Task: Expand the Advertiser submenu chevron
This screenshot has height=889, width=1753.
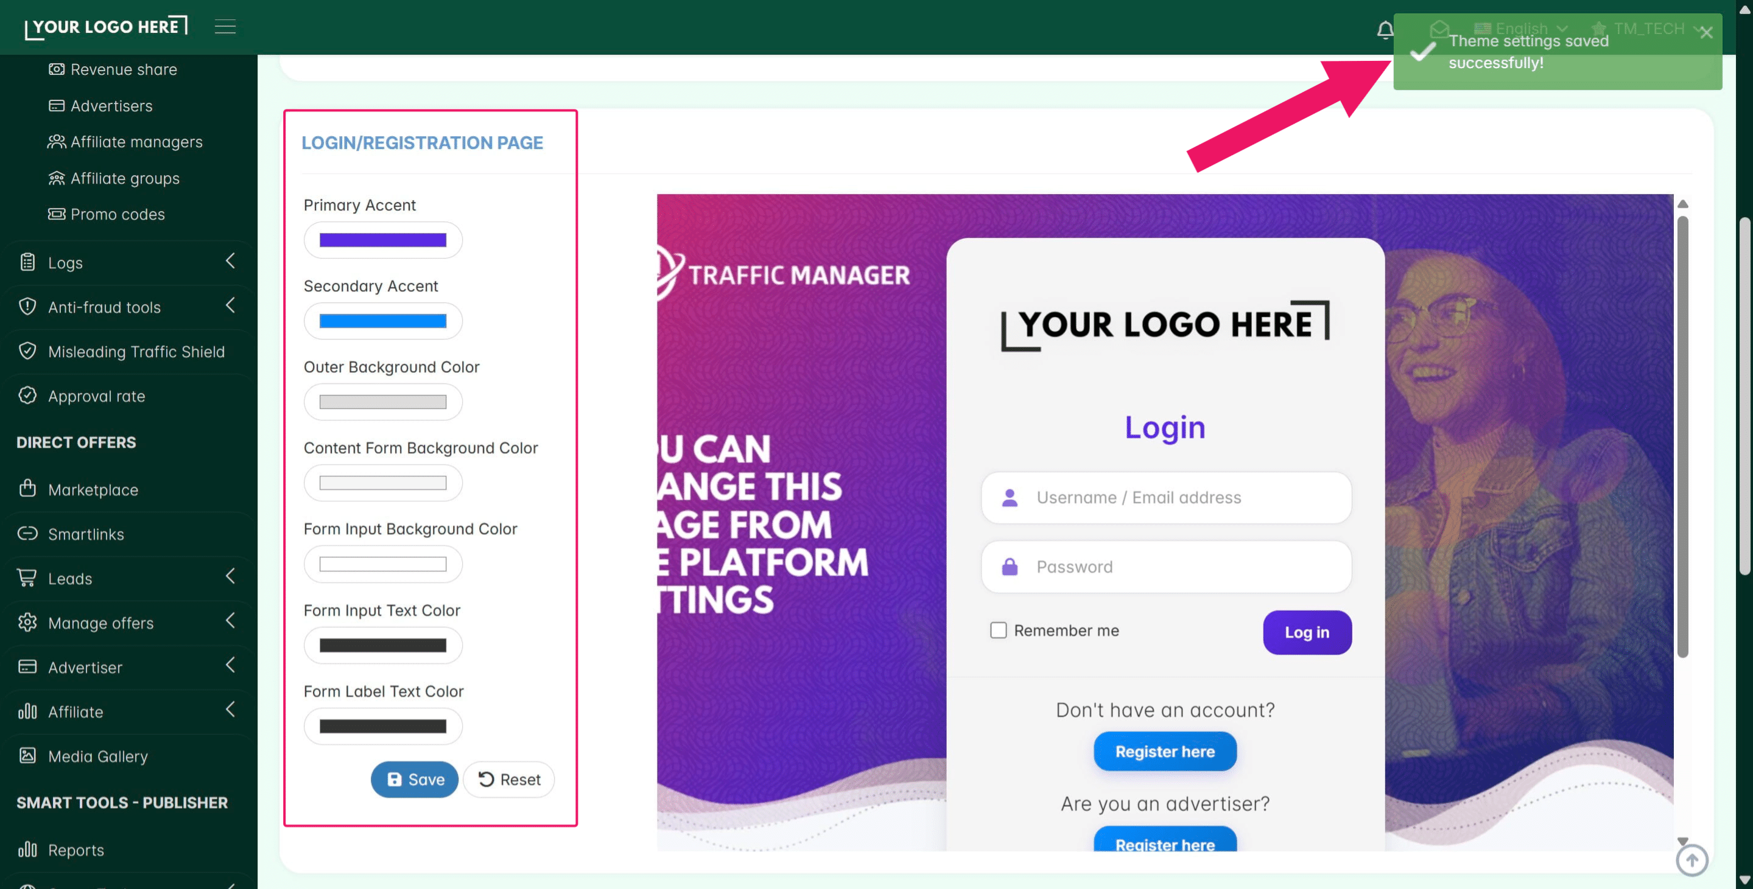Action: coord(231,665)
